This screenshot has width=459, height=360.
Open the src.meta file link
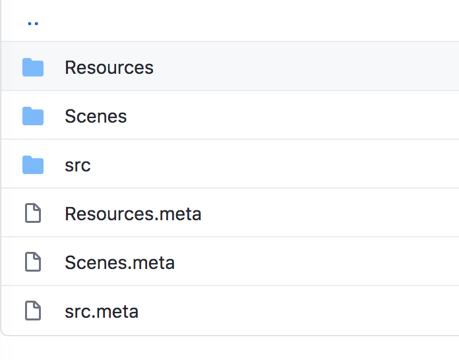102,311
